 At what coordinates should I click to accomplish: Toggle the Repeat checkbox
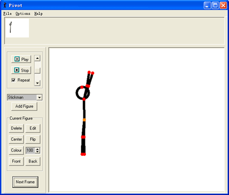[x=13, y=80]
